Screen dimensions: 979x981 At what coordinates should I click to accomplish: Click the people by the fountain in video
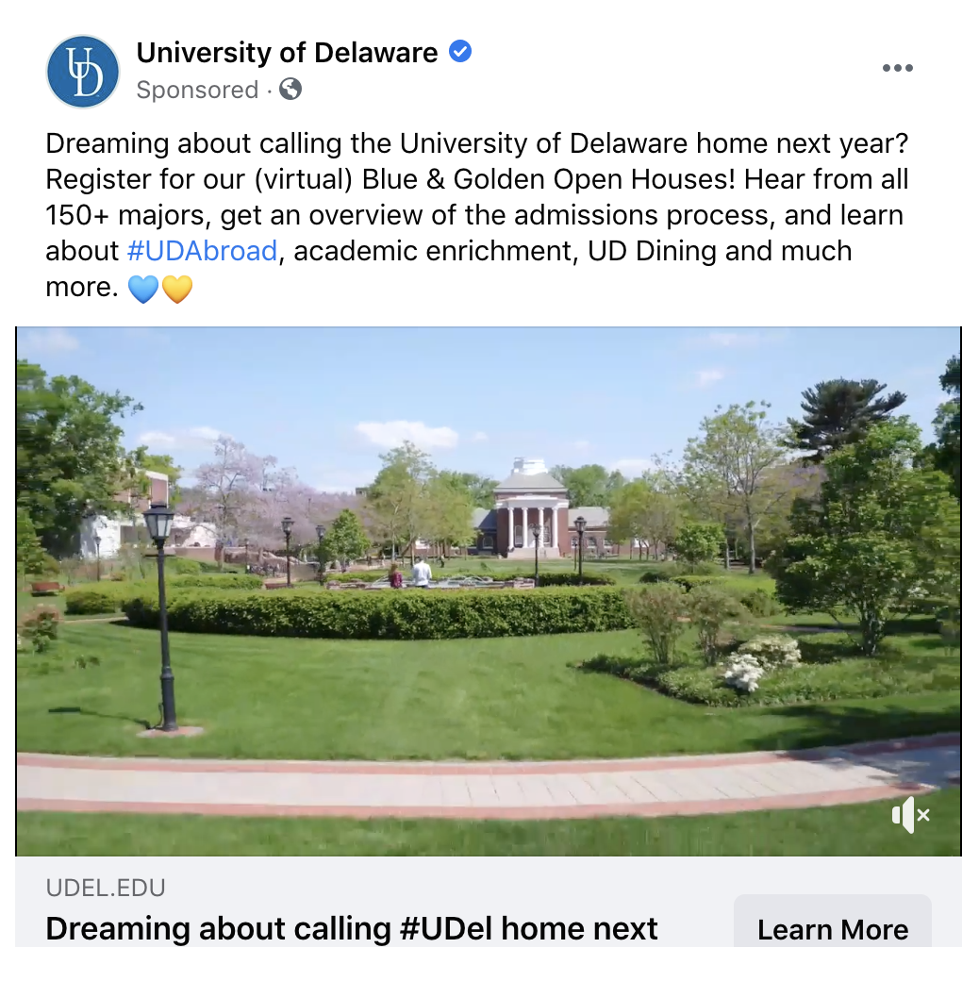(412, 574)
